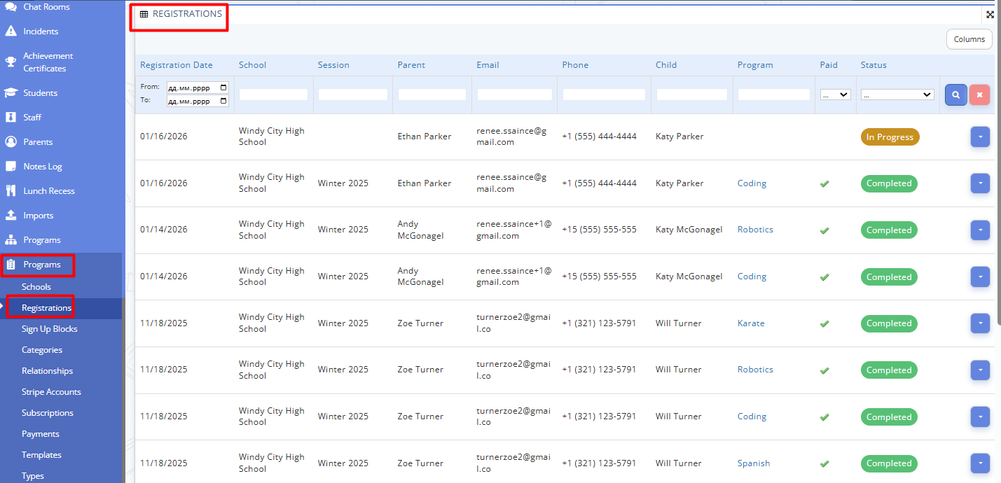Click the blue search filter button
This screenshot has height=483, width=1001.
955,94
